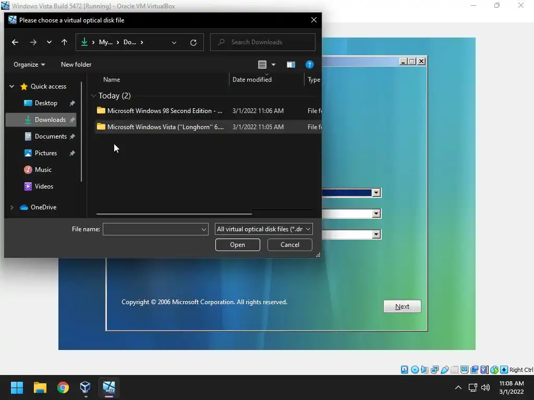The height and width of the screenshot is (400, 534).
Task: Collapse the Quick access tree
Action: [x=12, y=86]
